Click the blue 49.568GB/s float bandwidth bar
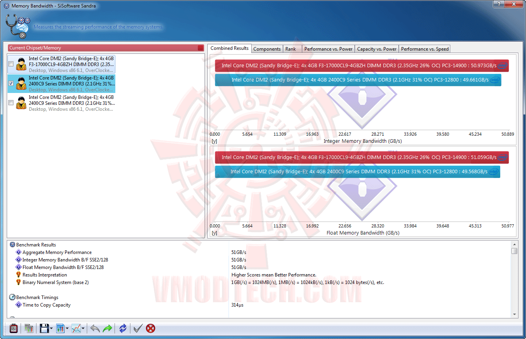 pyautogui.click(x=358, y=172)
